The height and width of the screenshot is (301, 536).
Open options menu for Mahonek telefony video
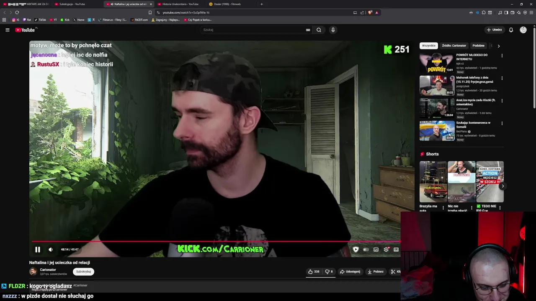coord(502,78)
